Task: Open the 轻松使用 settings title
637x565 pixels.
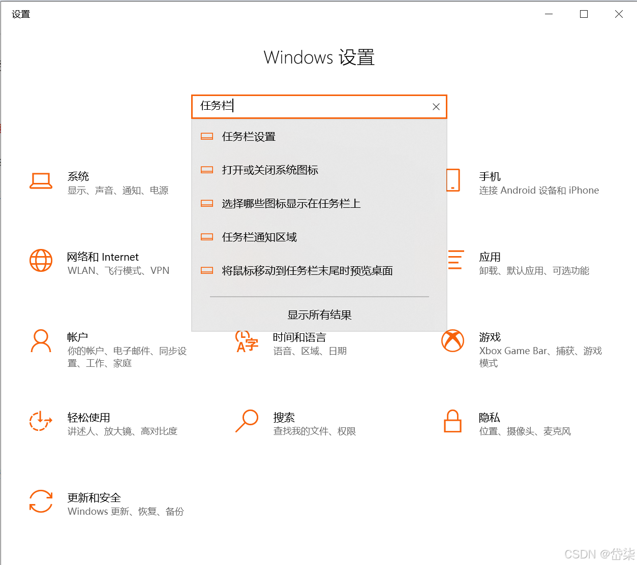Action: [x=89, y=418]
